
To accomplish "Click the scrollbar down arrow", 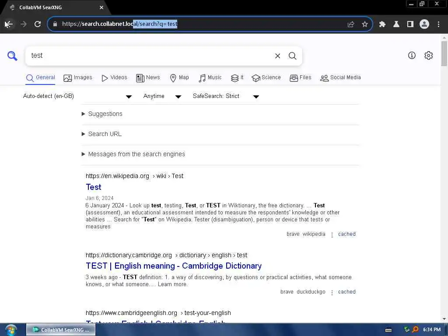I will coord(444,319).
